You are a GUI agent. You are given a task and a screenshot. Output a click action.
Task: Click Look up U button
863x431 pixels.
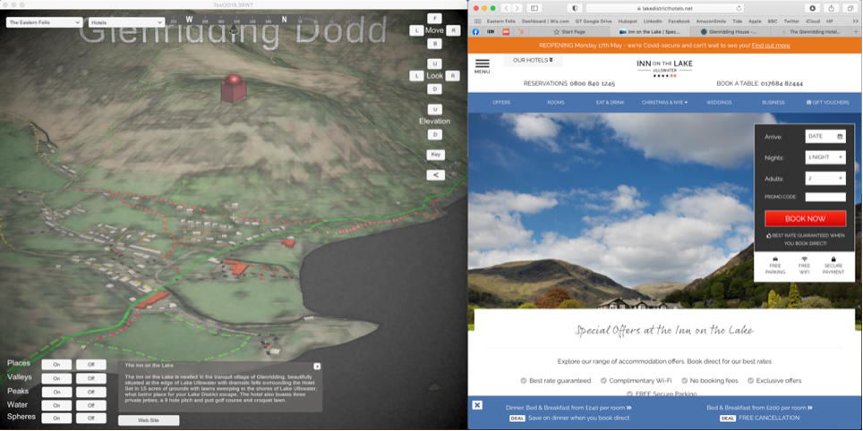click(435, 63)
